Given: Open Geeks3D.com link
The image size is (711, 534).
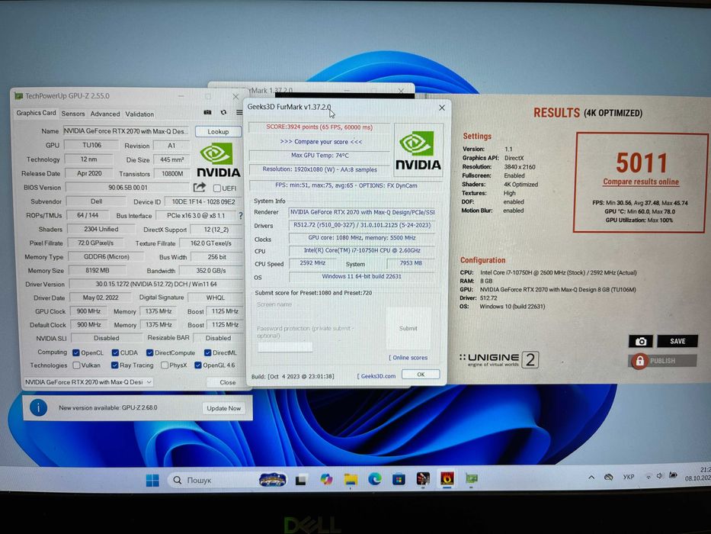Looking at the screenshot, I should point(376,376).
